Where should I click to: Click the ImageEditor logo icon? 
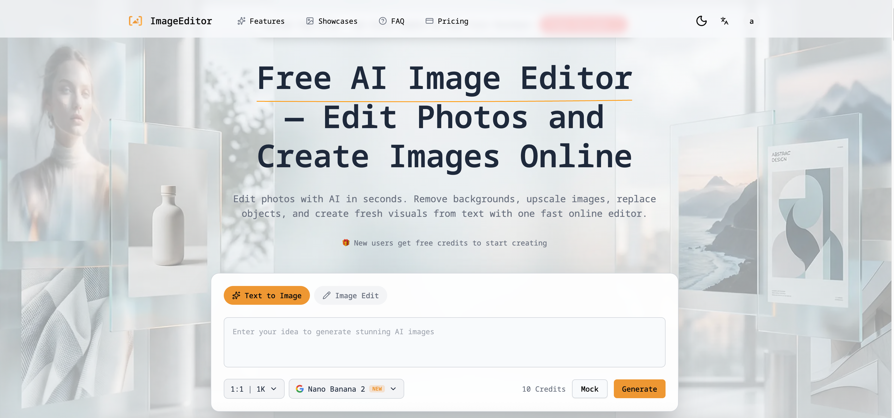[x=136, y=21]
